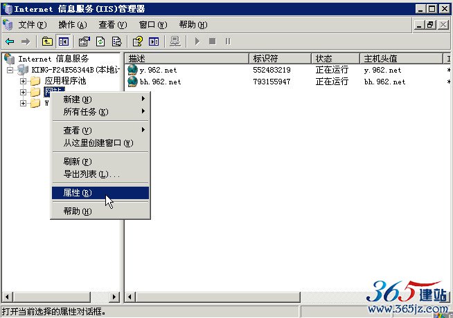The height and width of the screenshot is (318, 453).
Task: Click identifier 793155947
Action: pos(272,82)
